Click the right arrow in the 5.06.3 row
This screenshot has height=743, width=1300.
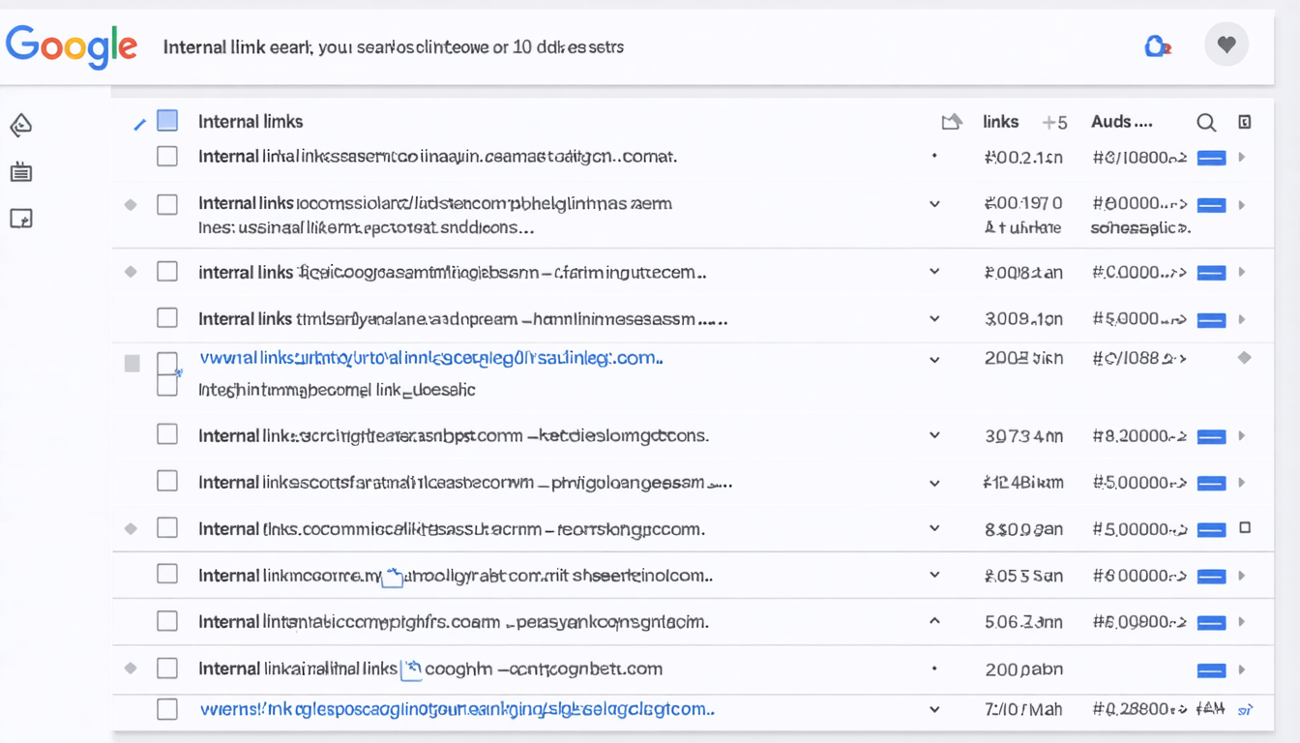pos(1242,622)
